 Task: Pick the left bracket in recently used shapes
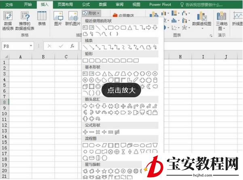click(110, 34)
